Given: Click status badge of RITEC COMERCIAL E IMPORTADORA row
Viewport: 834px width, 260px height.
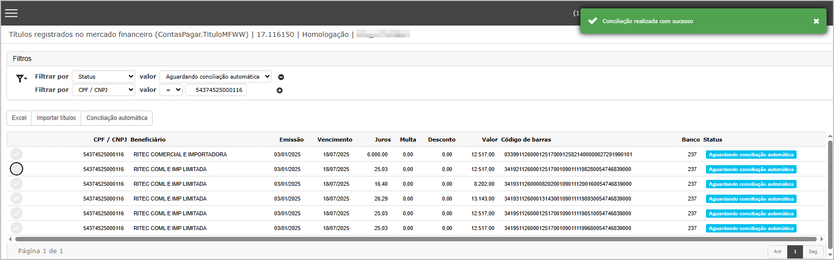Looking at the screenshot, I should 751,154.
